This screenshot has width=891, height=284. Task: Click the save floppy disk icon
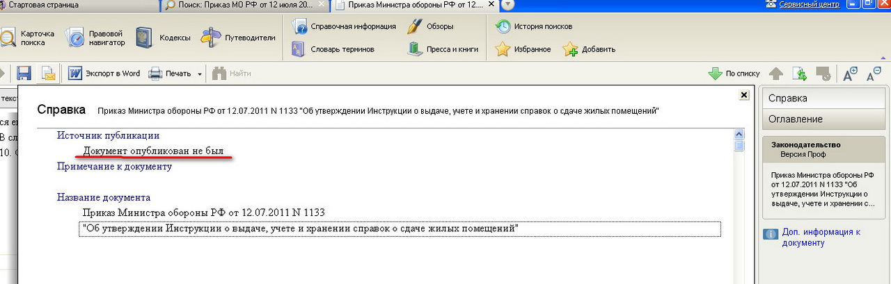click(x=24, y=74)
